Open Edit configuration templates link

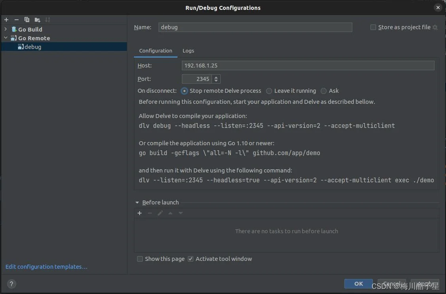click(46, 267)
